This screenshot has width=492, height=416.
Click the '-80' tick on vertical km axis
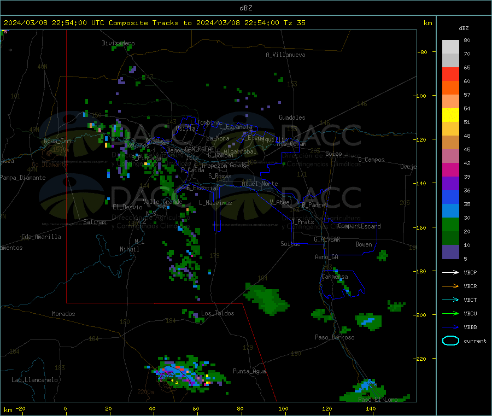click(422, 52)
